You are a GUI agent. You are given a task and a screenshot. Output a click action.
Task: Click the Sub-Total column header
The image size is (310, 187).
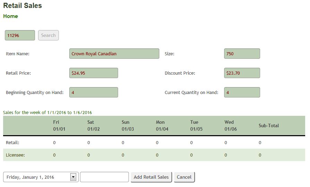tap(269, 125)
